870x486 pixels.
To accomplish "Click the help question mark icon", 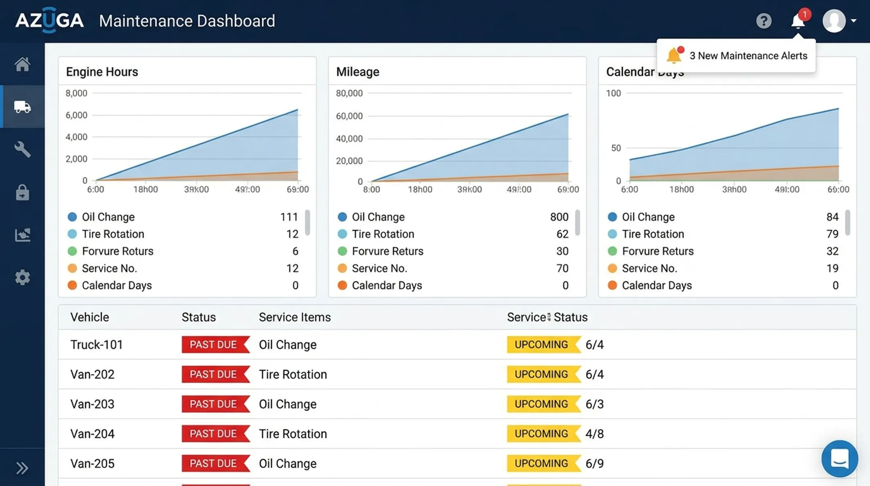I will point(764,21).
